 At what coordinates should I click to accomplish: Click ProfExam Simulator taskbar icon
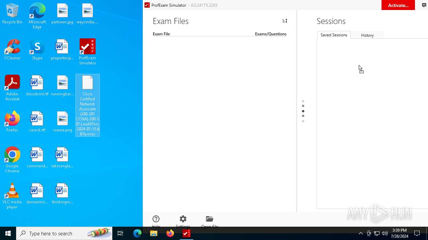[186, 233]
